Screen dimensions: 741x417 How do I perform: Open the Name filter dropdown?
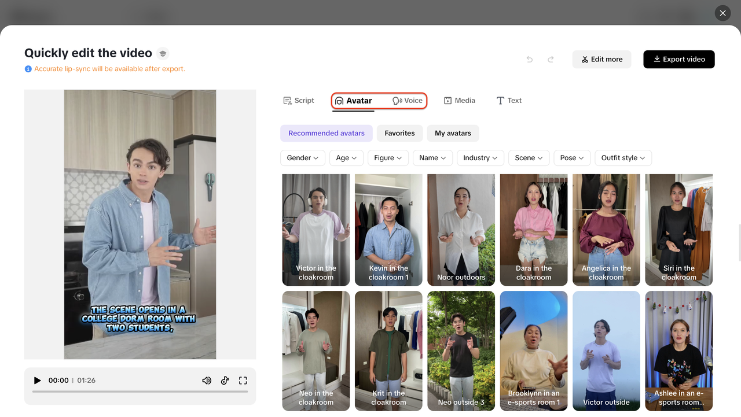pyautogui.click(x=432, y=158)
